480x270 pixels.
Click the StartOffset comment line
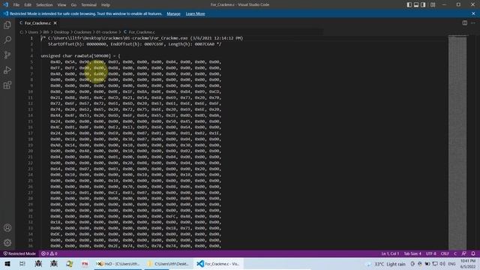pos(134,44)
